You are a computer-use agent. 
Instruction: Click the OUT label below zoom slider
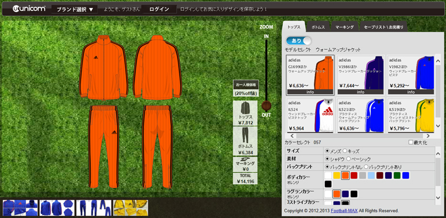click(x=266, y=115)
